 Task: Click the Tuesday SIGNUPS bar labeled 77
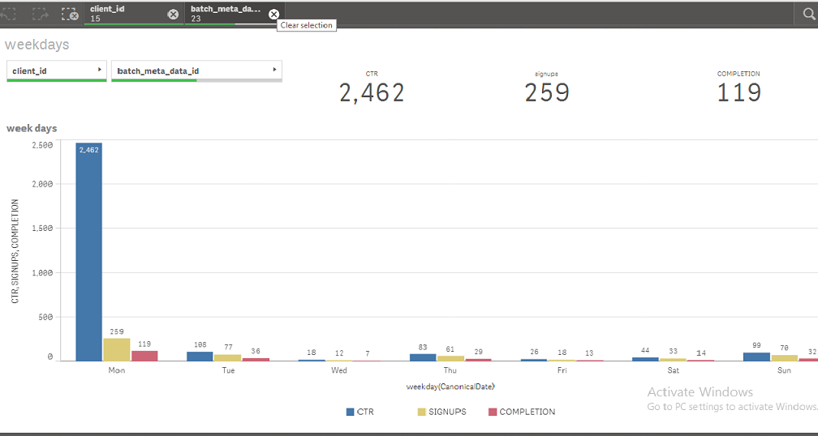tap(228, 358)
